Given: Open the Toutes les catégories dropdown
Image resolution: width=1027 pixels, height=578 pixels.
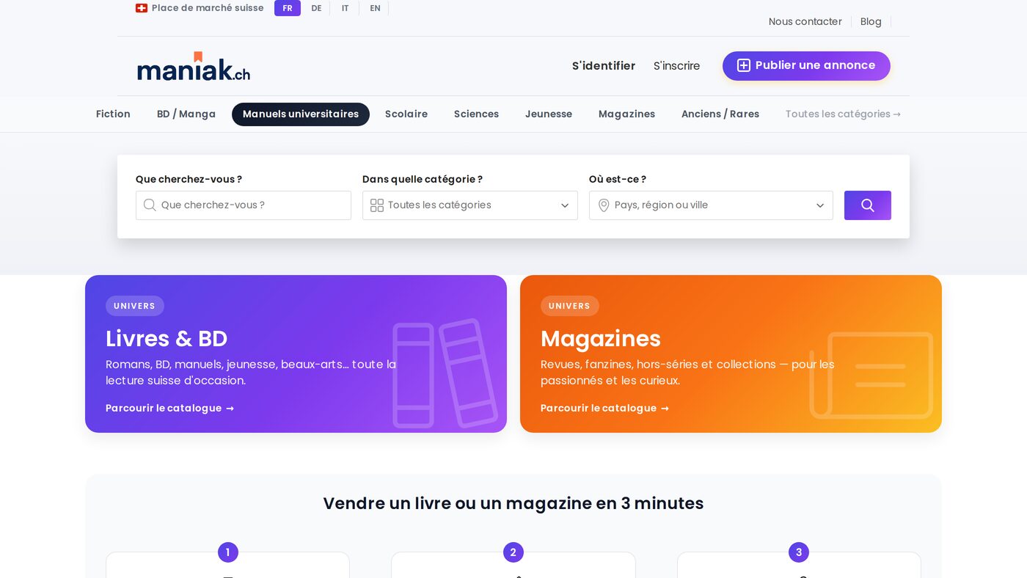Looking at the screenshot, I should point(470,205).
